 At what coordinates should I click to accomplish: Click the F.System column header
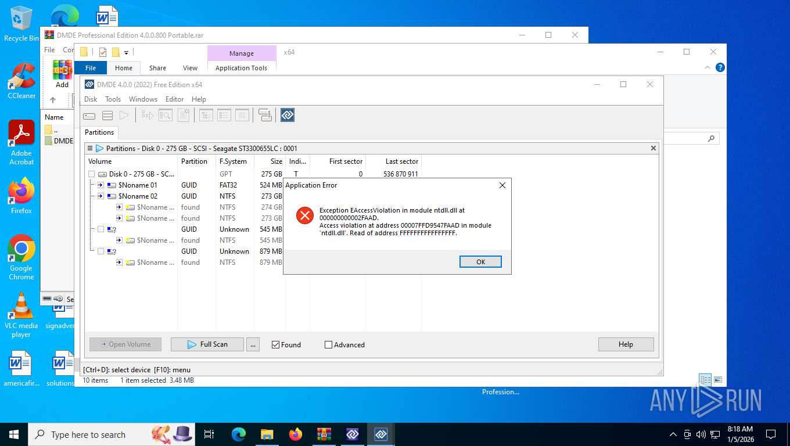(235, 161)
